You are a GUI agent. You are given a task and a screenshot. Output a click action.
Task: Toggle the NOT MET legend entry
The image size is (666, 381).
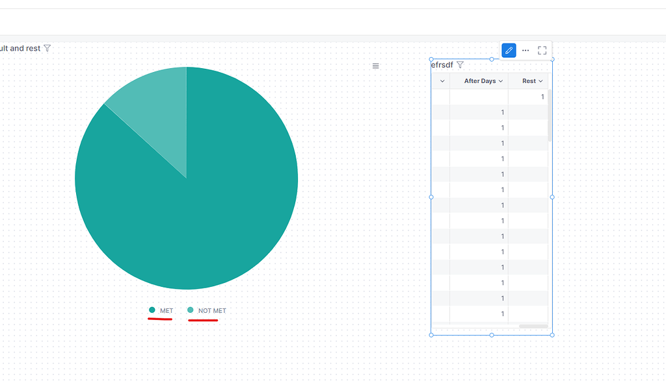206,310
